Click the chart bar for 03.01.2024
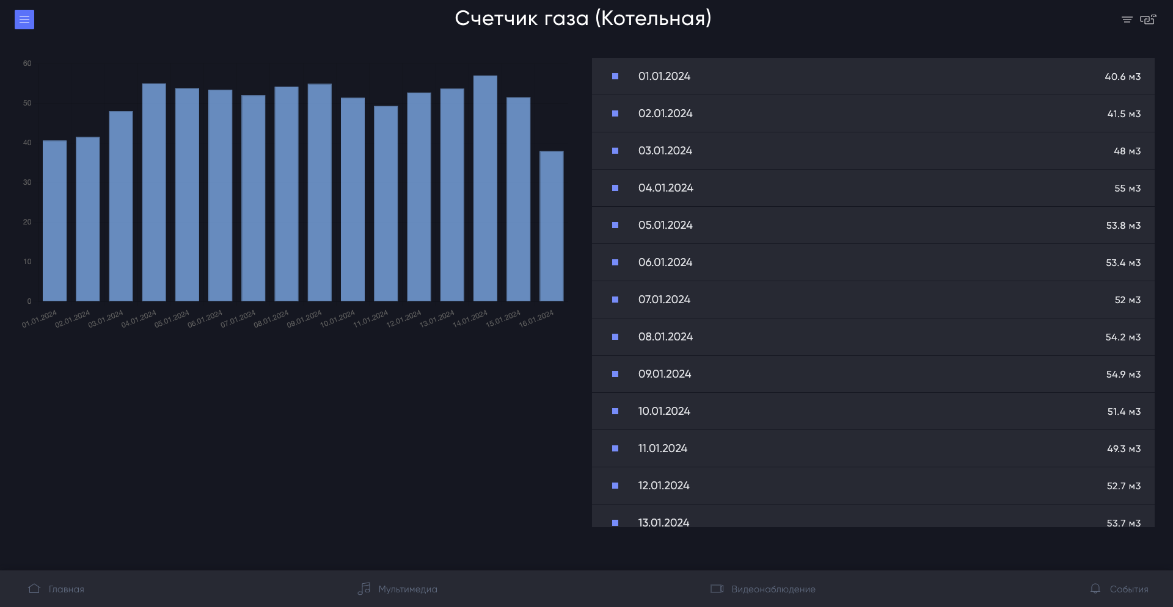Screen dimensions: 1173x607 [121, 206]
